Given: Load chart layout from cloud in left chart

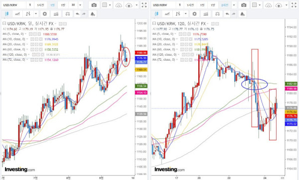Looking at the screenshot, I should [x=119, y=5].
